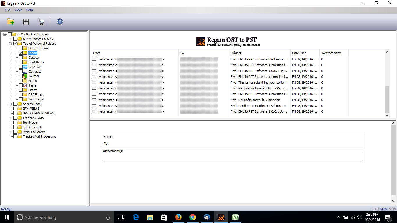Click the email list scroll down arrow
The height and width of the screenshot is (223, 397).
pyautogui.click(x=387, y=115)
